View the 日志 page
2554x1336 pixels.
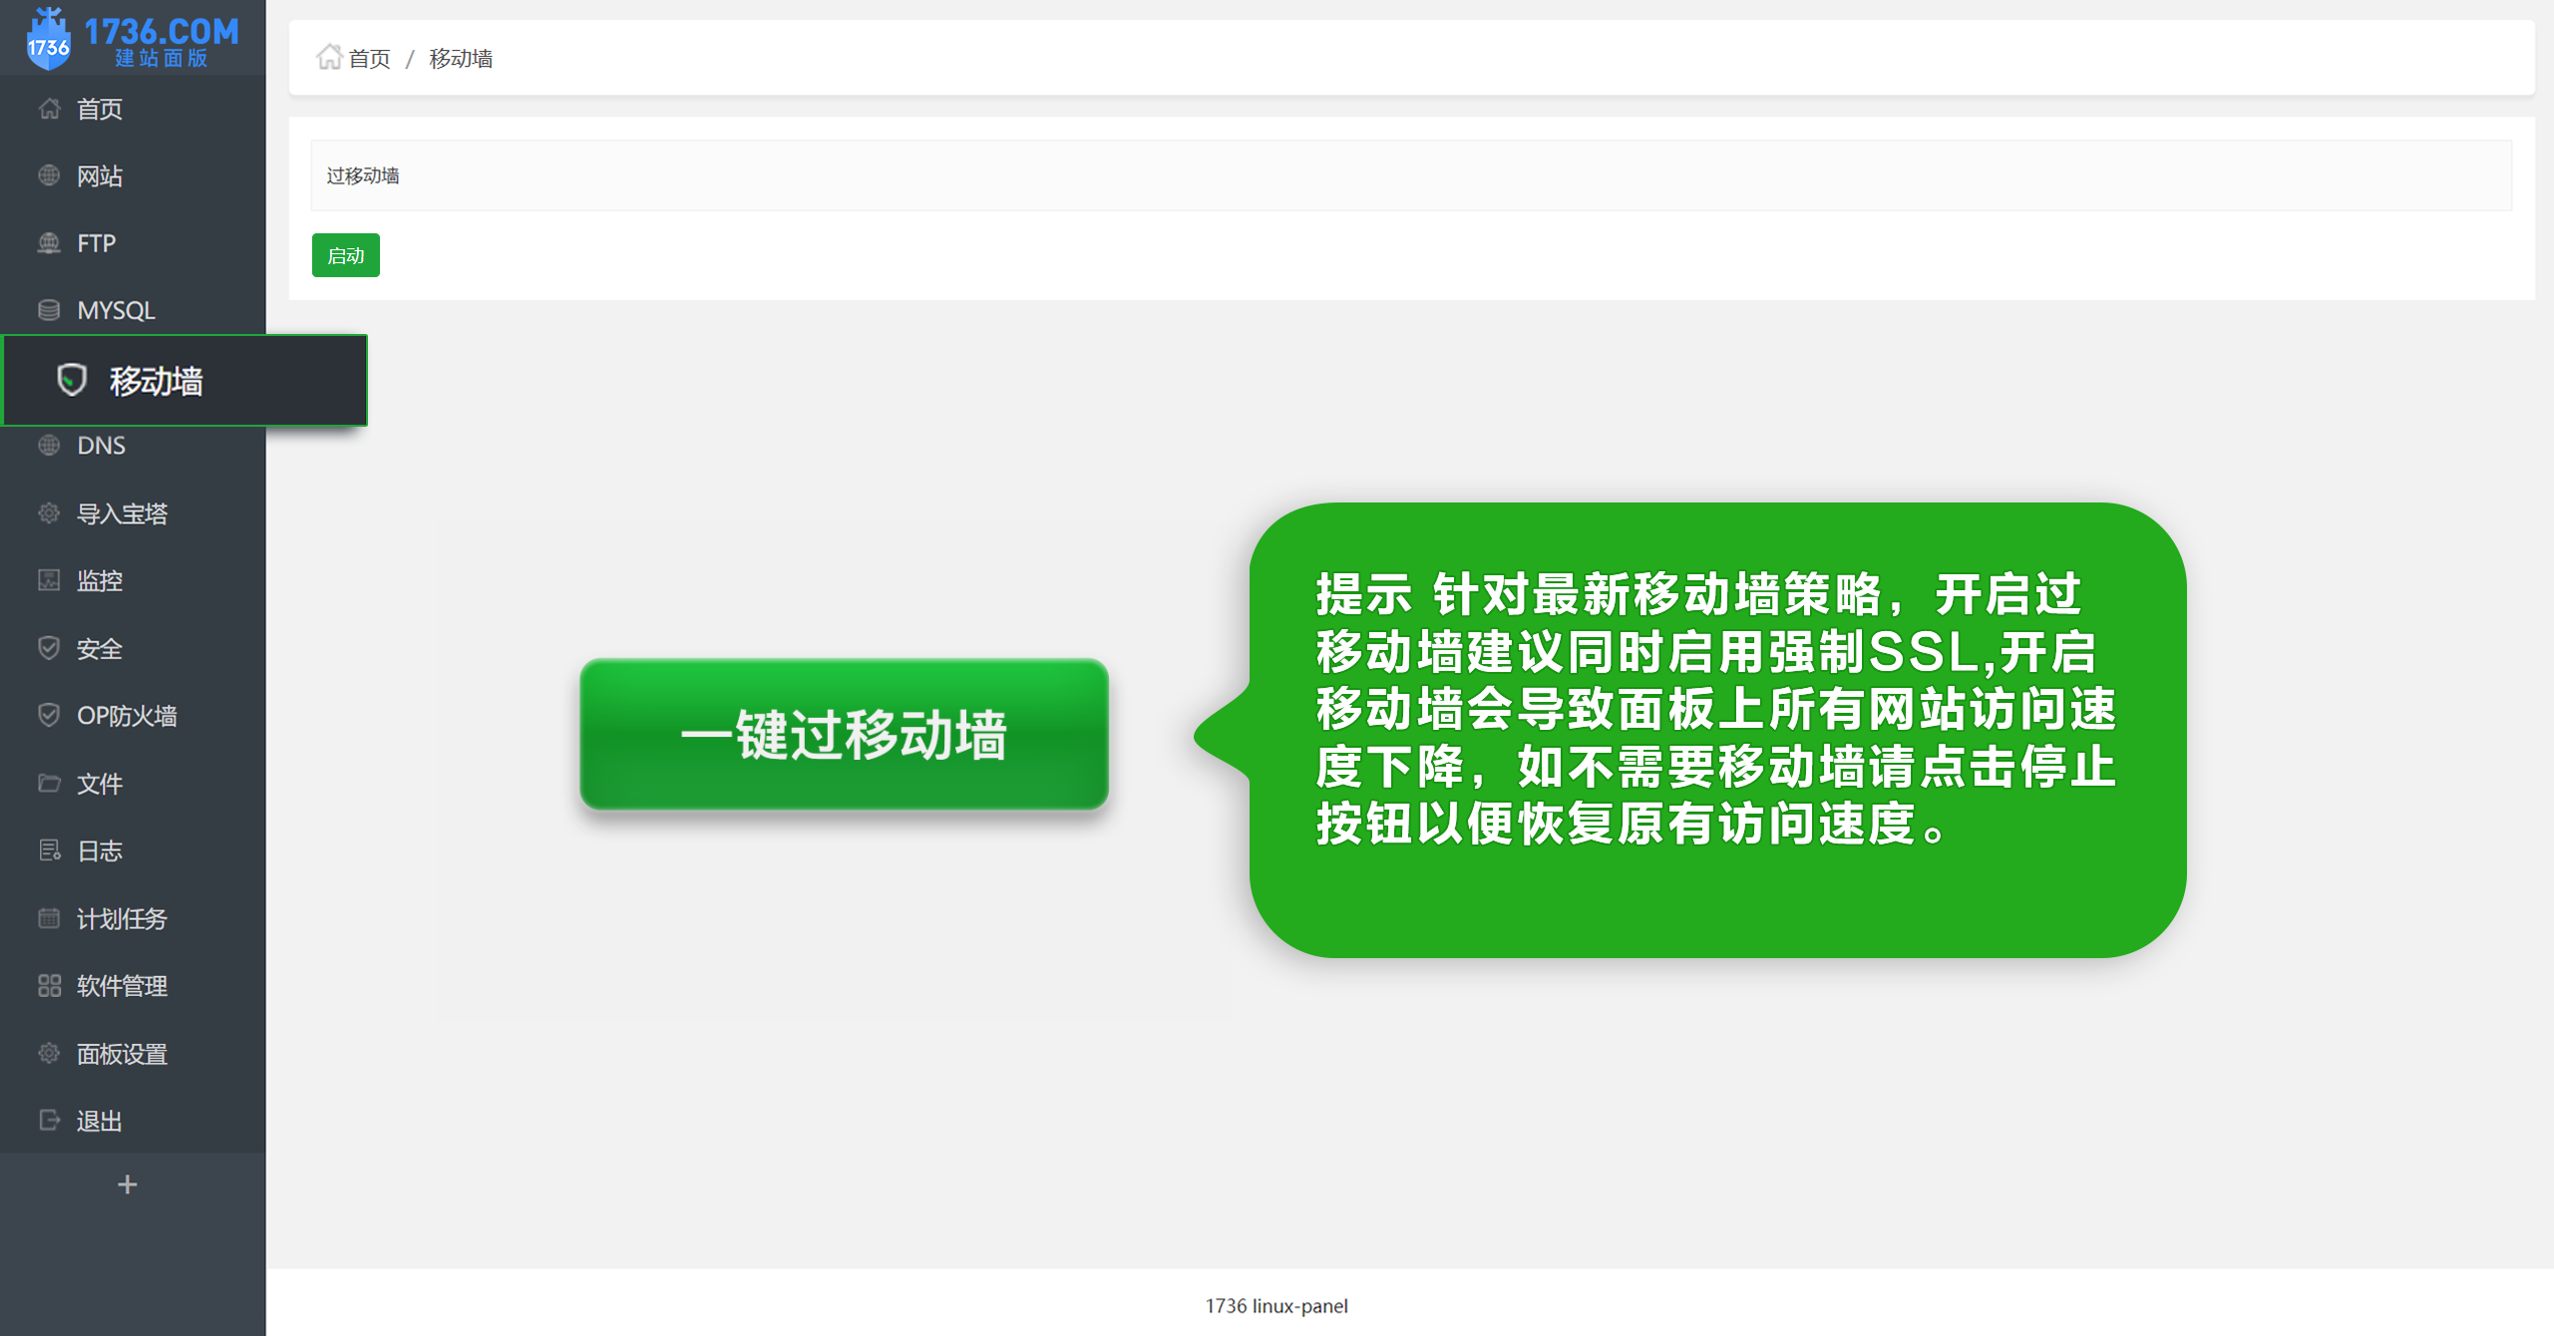(x=133, y=850)
